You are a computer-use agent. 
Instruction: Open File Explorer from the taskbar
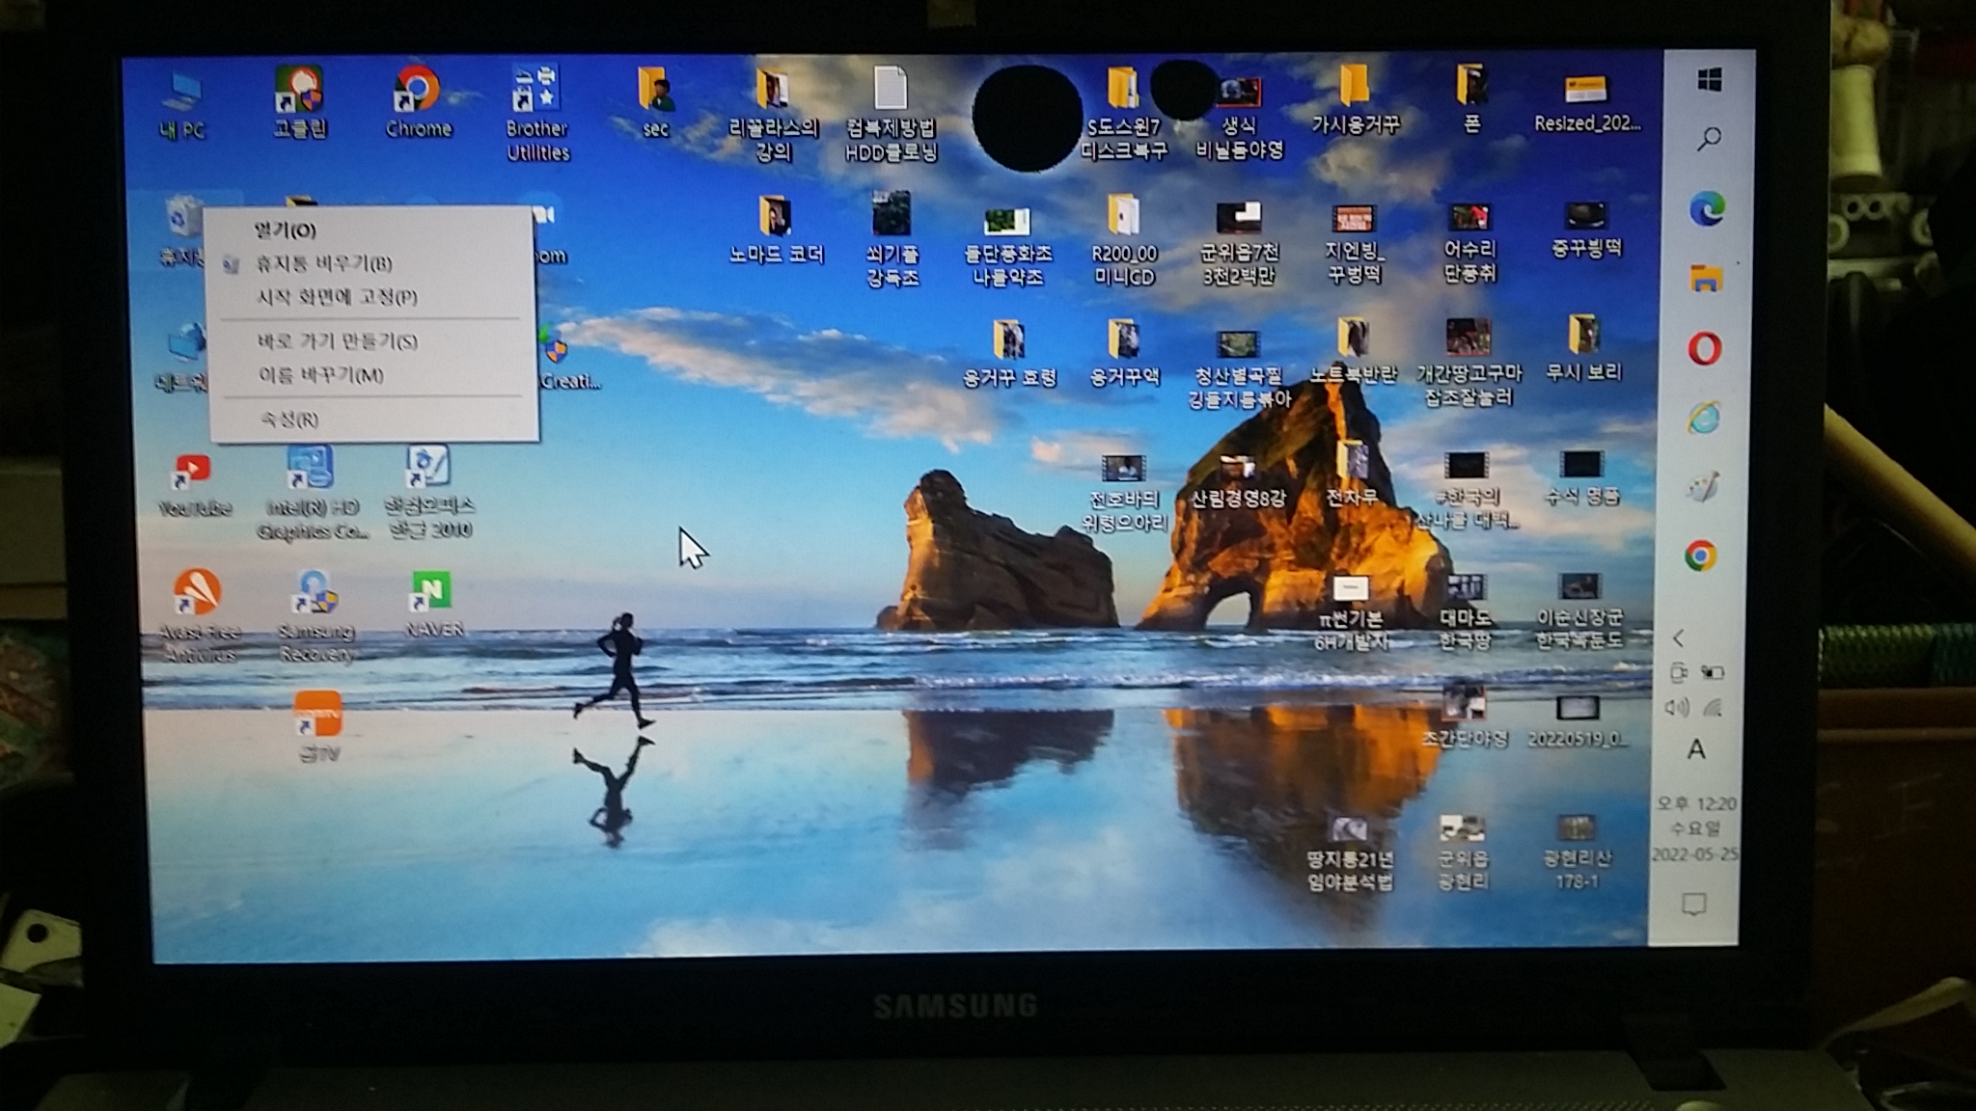tap(1706, 279)
